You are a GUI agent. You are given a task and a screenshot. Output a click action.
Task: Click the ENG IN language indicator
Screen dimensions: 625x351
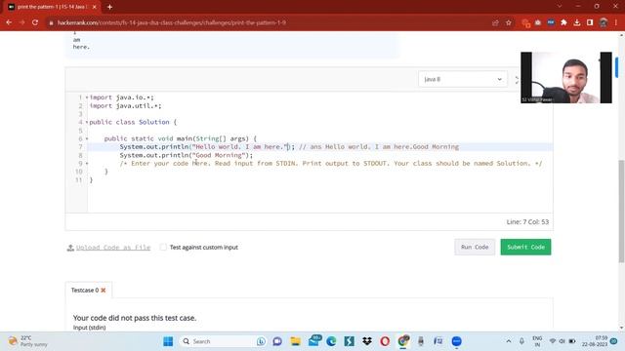[537, 341]
